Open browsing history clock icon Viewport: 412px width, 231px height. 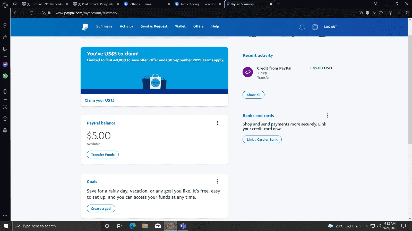pos(5,107)
